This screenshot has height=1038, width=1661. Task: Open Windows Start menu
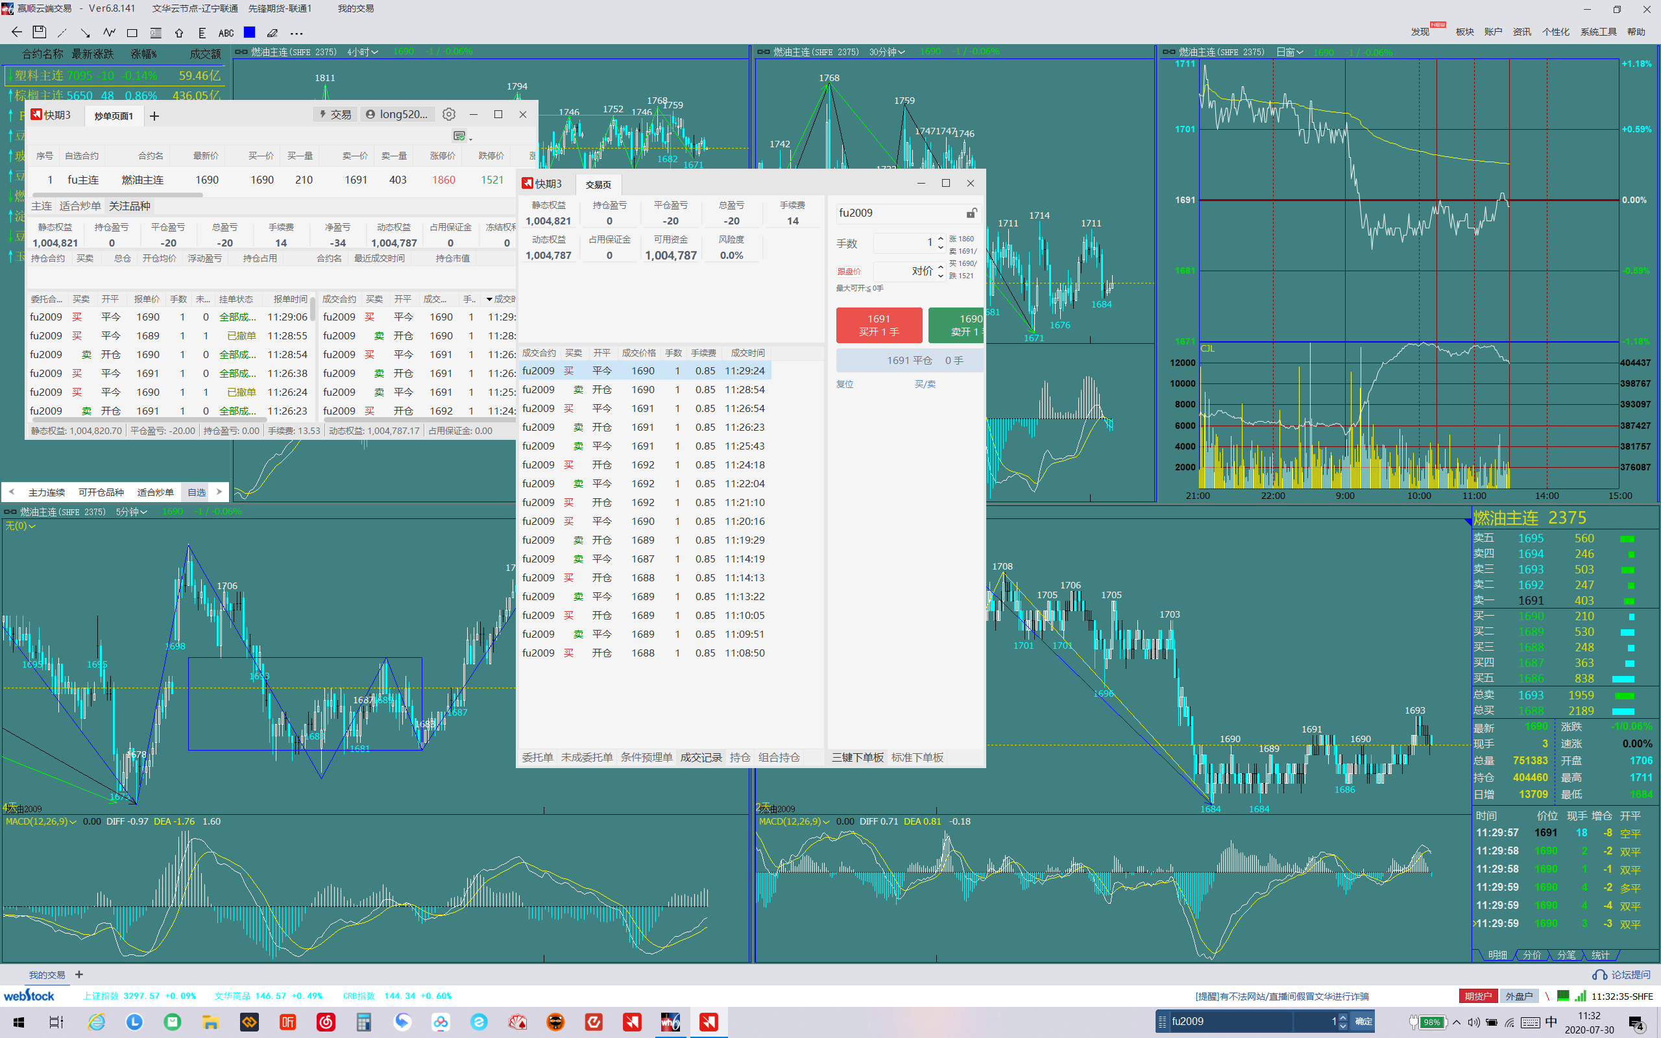(19, 1022)
